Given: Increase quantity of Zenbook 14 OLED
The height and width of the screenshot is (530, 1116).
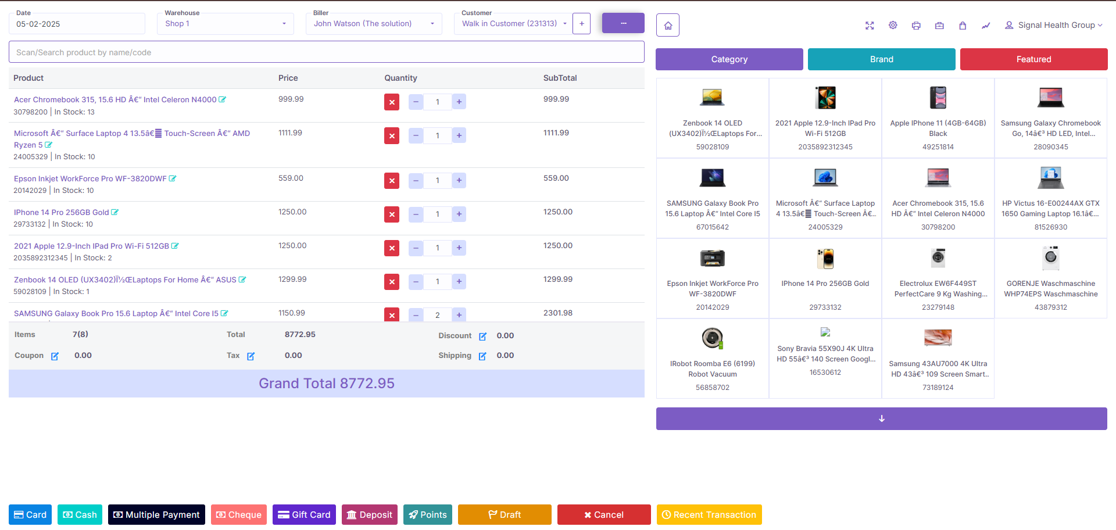Looking at the screenshot, I should (x=459, y=281).
